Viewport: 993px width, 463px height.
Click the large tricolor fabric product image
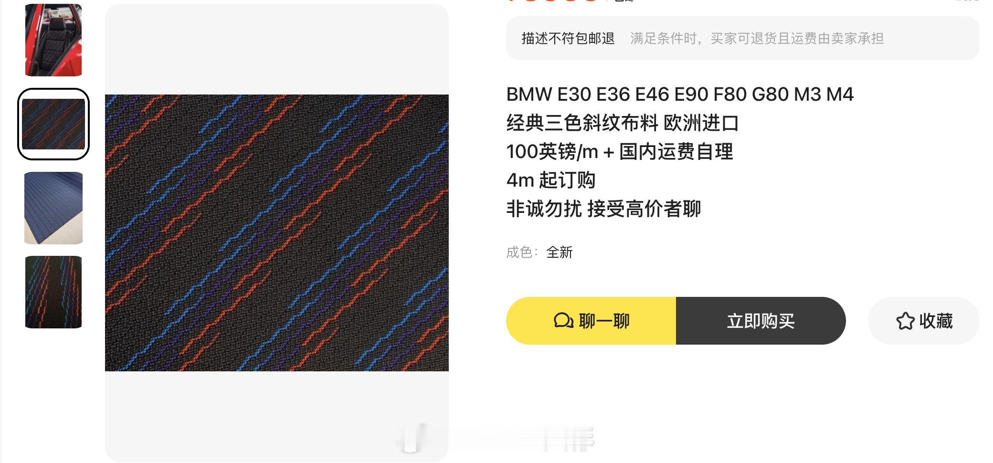click(277, 233)
